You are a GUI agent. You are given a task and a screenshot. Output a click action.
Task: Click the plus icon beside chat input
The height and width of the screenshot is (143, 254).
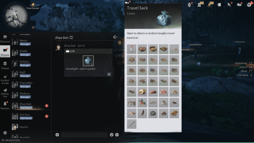[x=117, y=135]
